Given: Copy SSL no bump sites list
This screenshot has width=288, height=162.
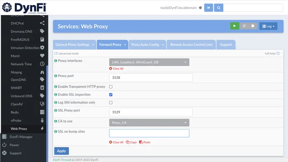Looking at the screenshot, I should [131, 142].
